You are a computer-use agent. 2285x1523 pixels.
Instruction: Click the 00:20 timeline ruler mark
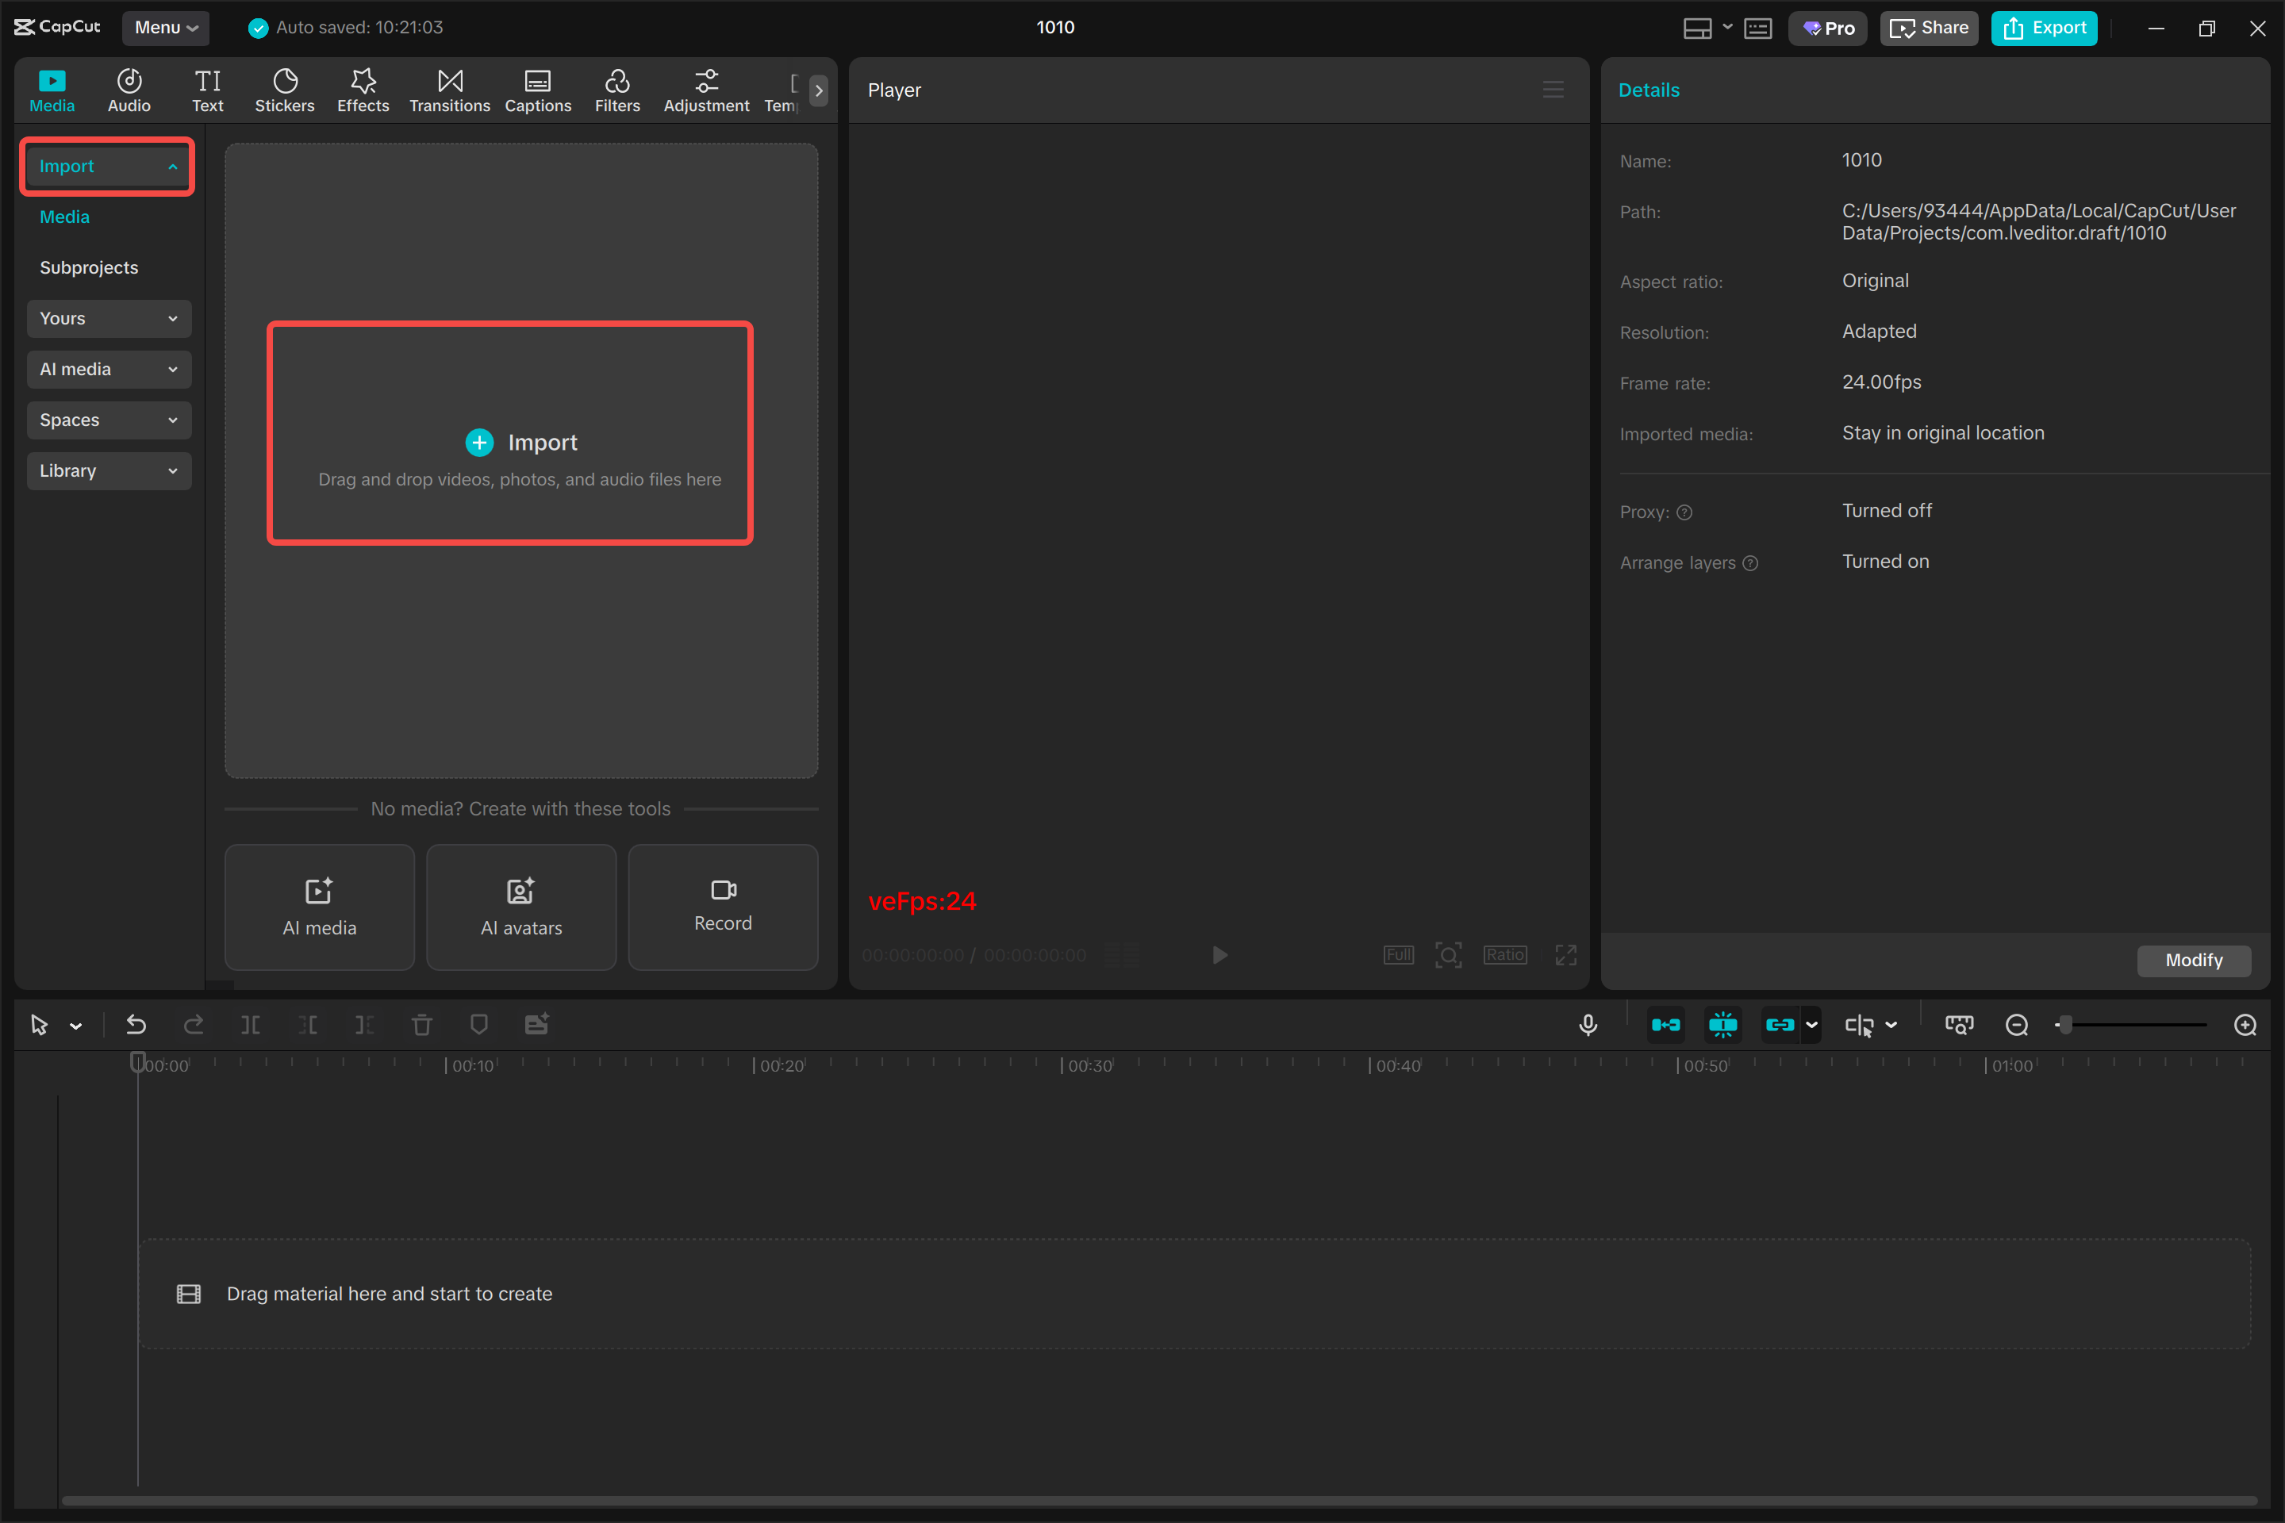coord(780,1065)
